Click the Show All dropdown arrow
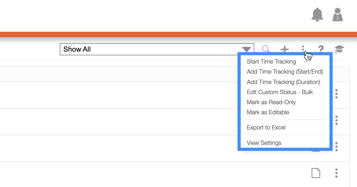The height and width of the screenshot is (187, 357). 246,49
